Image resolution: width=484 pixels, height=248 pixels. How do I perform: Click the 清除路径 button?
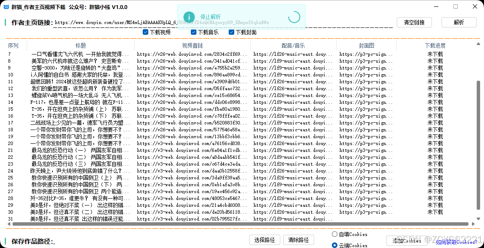pos(298,240)
